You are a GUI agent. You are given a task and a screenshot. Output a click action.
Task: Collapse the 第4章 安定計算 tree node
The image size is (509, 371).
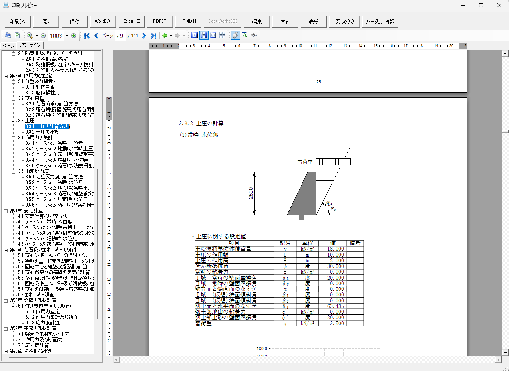click(x=6, y=211)
